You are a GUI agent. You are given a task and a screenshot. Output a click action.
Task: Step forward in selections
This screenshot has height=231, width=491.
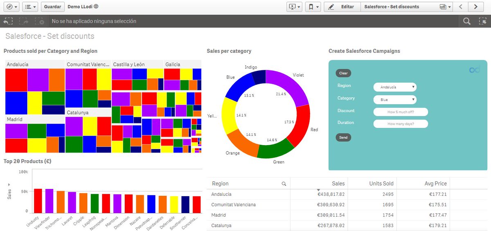[x=24, y=21]
